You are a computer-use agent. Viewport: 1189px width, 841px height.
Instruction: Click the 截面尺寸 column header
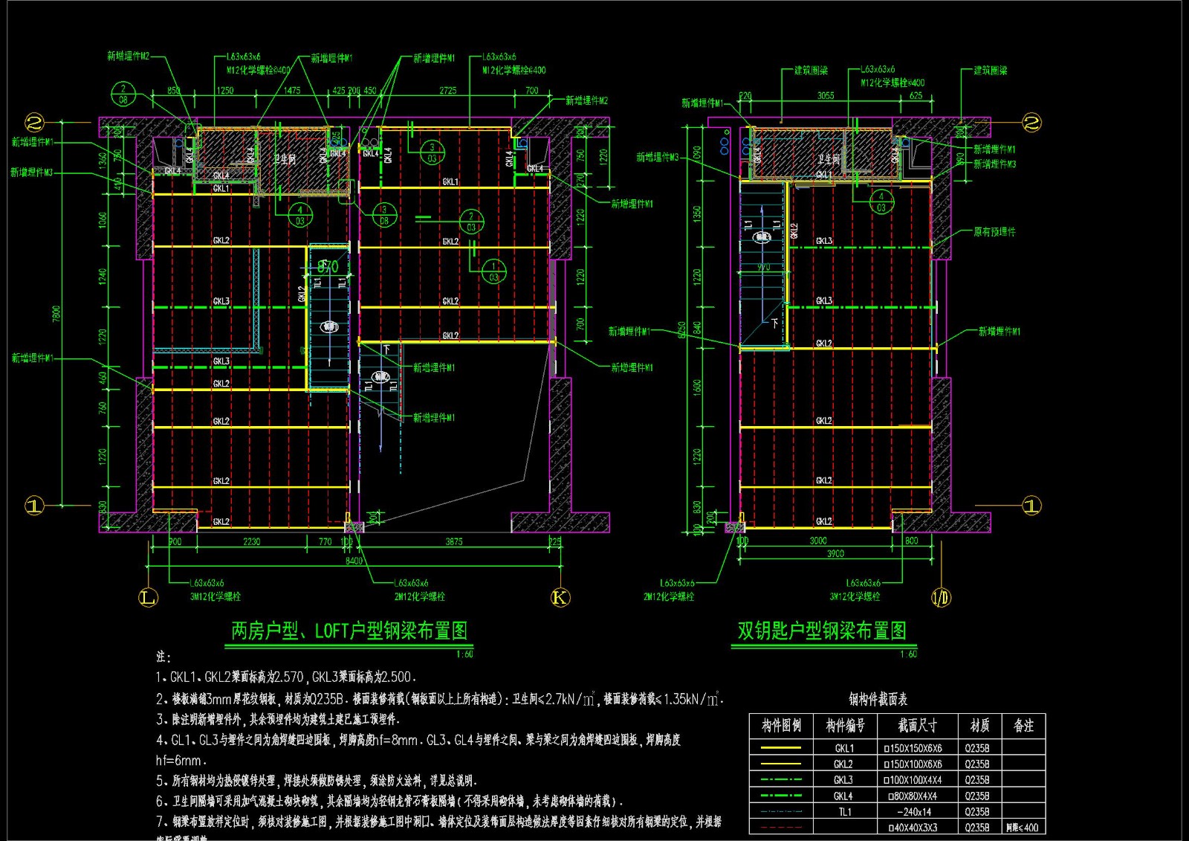[x=917, y=726]
